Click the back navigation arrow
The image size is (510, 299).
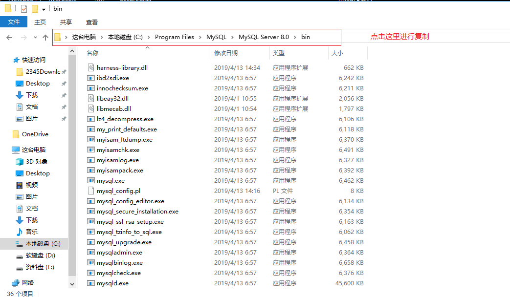9,38
